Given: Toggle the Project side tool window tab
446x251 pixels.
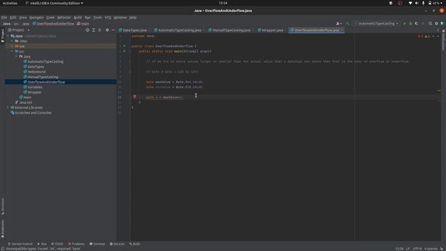Looking at the screenshot, I should [x=3, y=36].
